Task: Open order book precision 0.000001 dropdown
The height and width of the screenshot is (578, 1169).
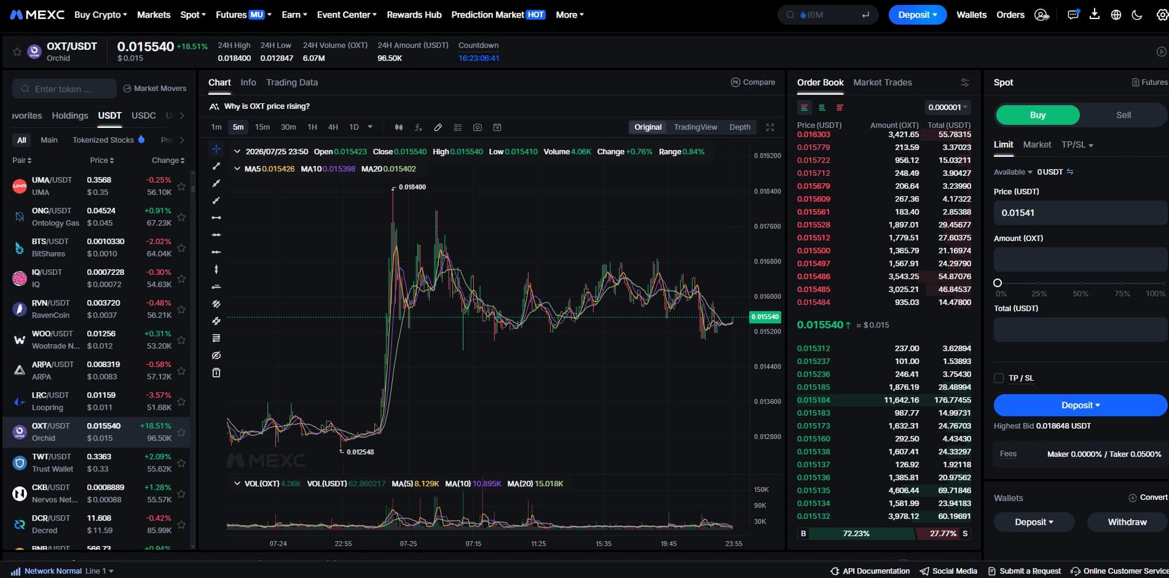Action: pyautogui.click(x=948, y=108)
